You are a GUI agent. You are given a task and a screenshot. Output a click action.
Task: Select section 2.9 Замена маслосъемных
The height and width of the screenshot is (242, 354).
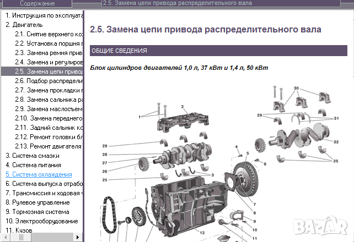tap(49, 109)
